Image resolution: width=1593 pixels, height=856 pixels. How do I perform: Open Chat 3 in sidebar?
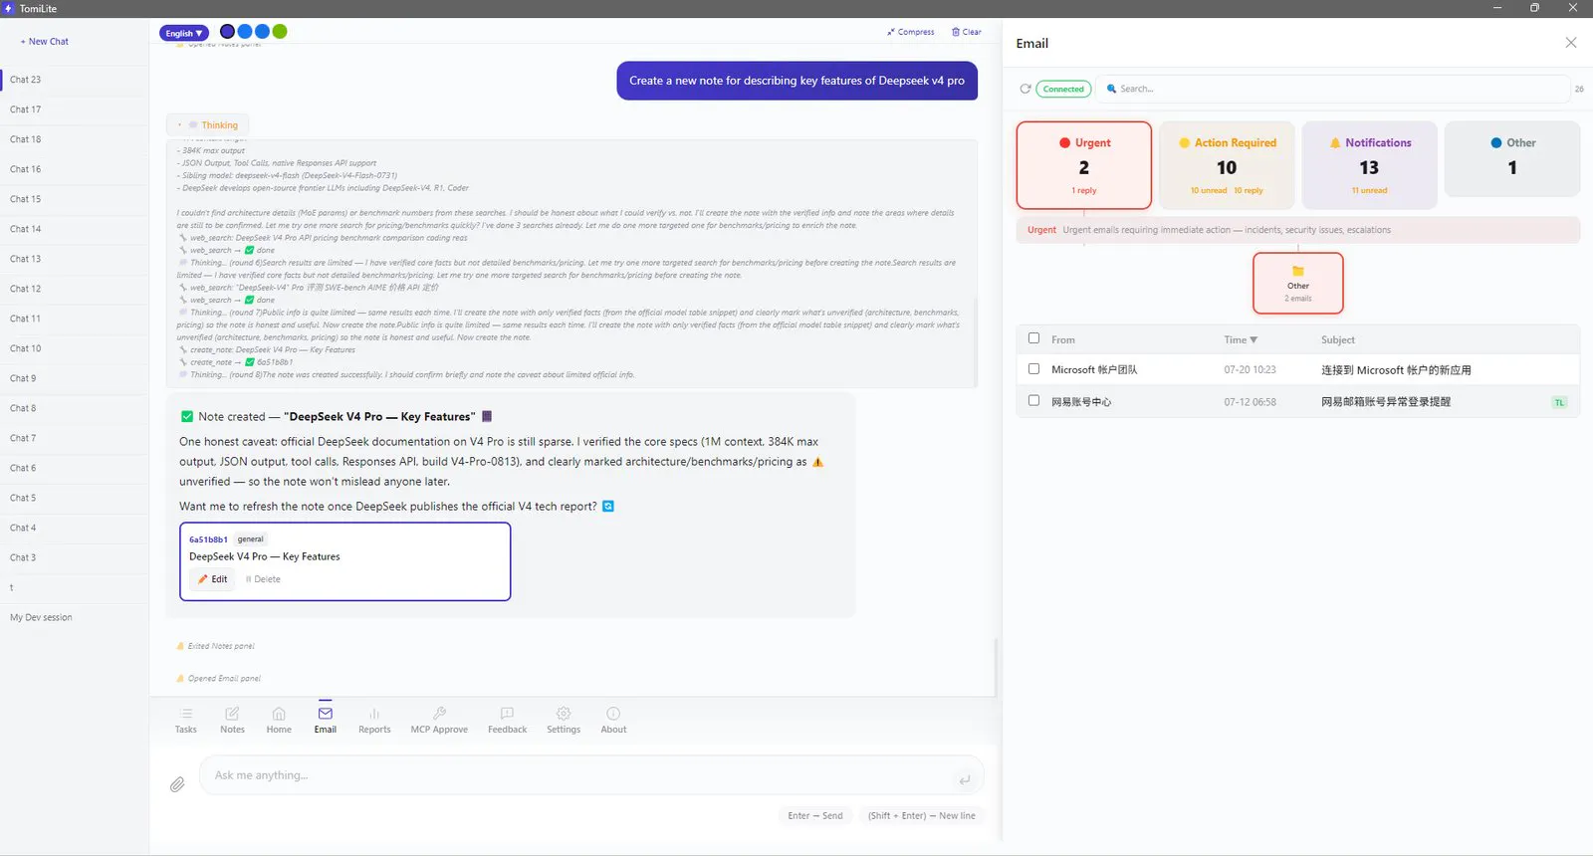tap(75, 557)
